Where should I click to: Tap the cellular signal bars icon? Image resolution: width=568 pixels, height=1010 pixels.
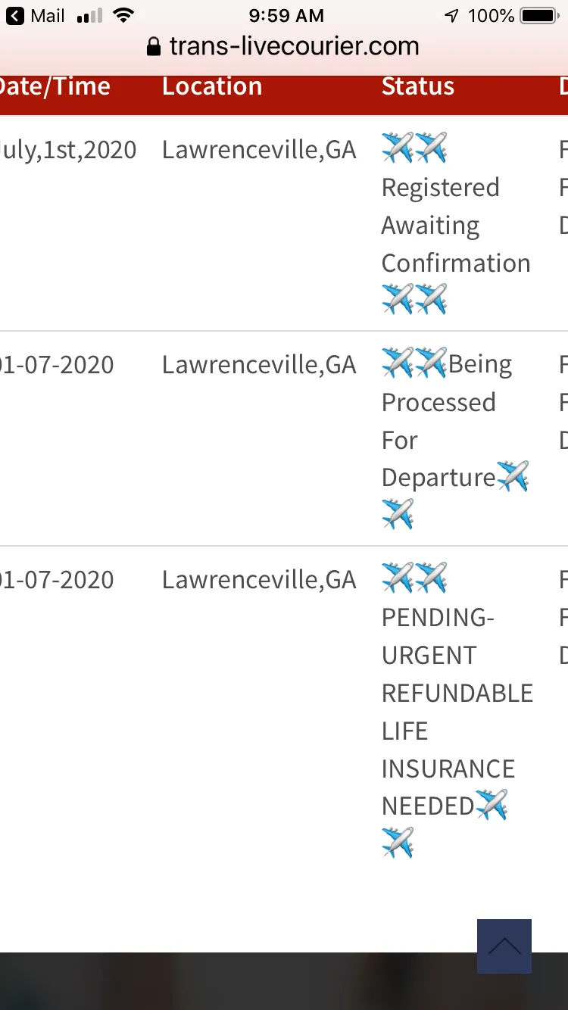point(89,15)
